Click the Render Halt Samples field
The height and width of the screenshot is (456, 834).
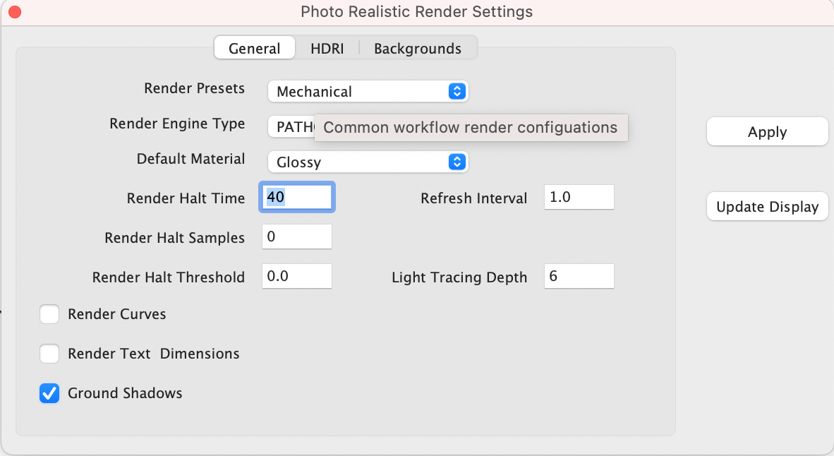pos(296,236)
